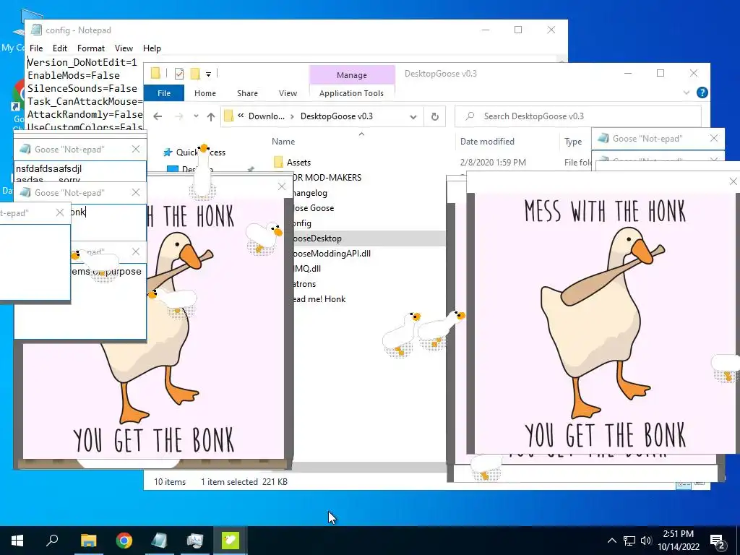
Task: Select the Close Goose file row
Action: pos(313,207)
